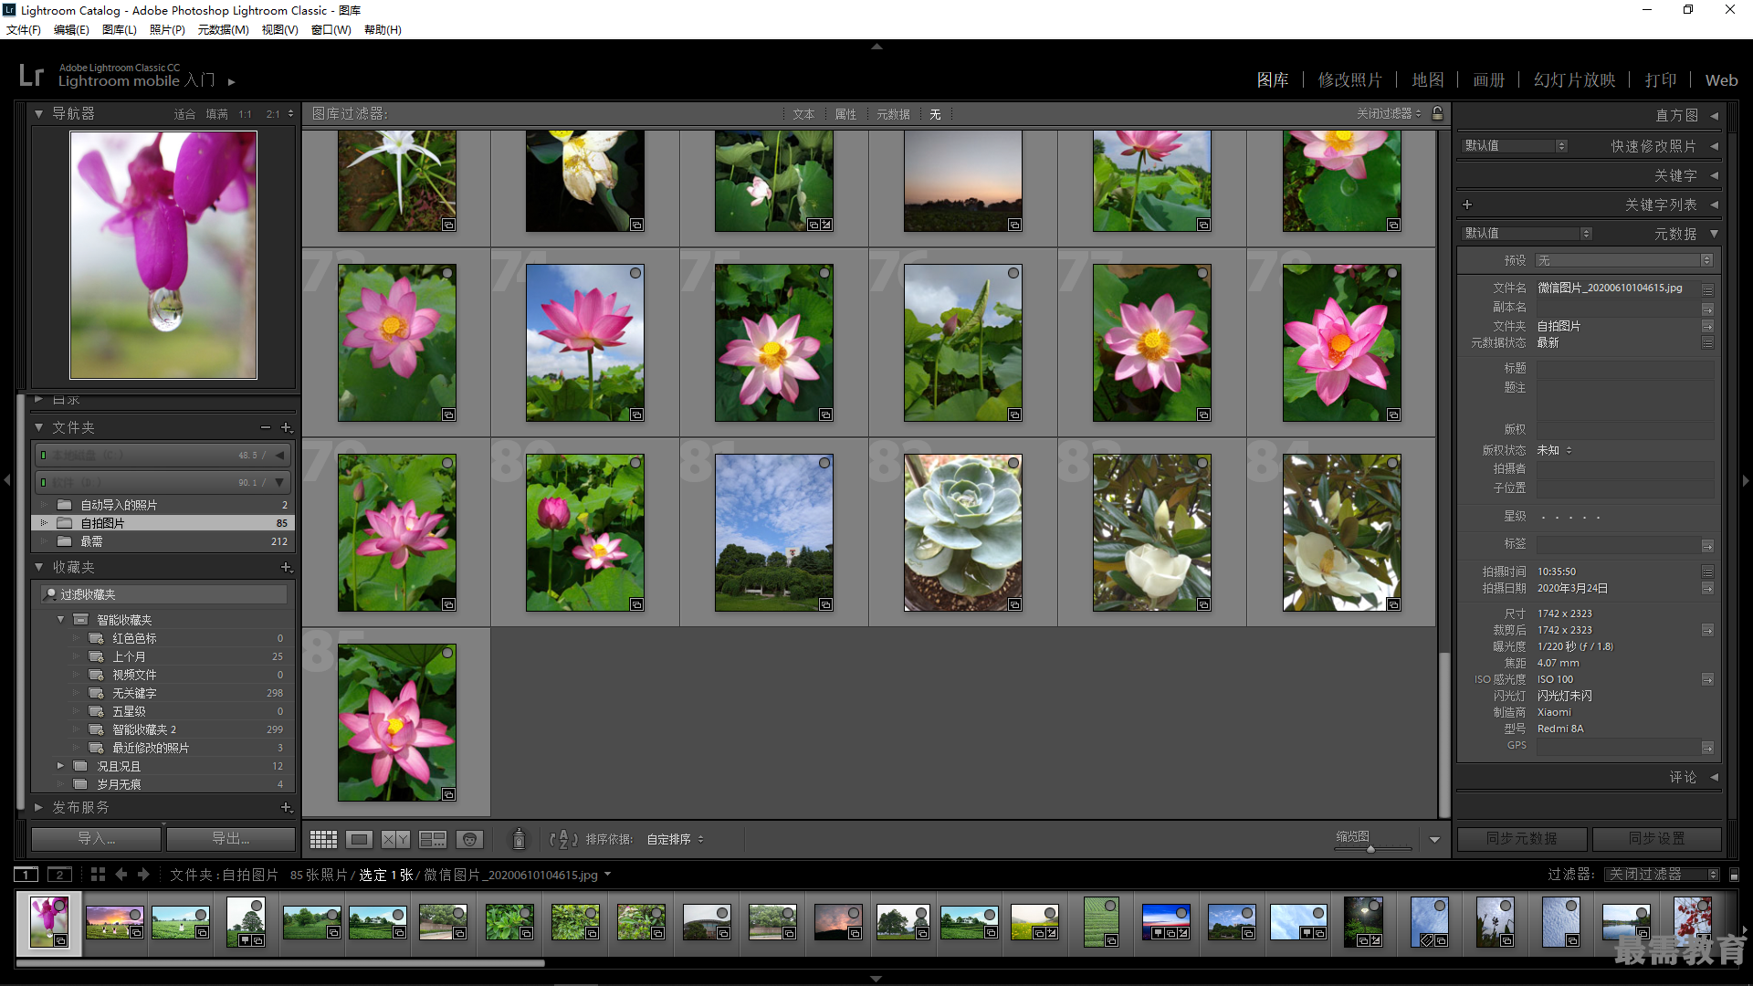The image size is (1753, 986).
Task: Open filmstrip filter 关闭过滤器 dropdown
Action: tap(1664, 875)
